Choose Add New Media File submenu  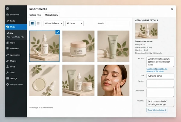pos(15,37)
